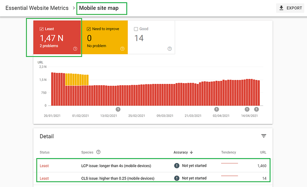Click the Status column header
This screenshot has height=187, width=307.
tap(44, 152)
